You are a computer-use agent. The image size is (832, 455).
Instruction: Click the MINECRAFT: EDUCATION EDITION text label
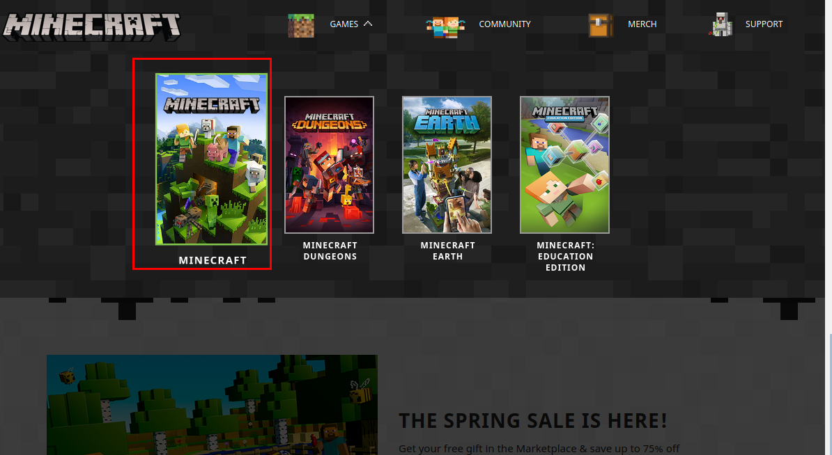[x=565, y=257]
